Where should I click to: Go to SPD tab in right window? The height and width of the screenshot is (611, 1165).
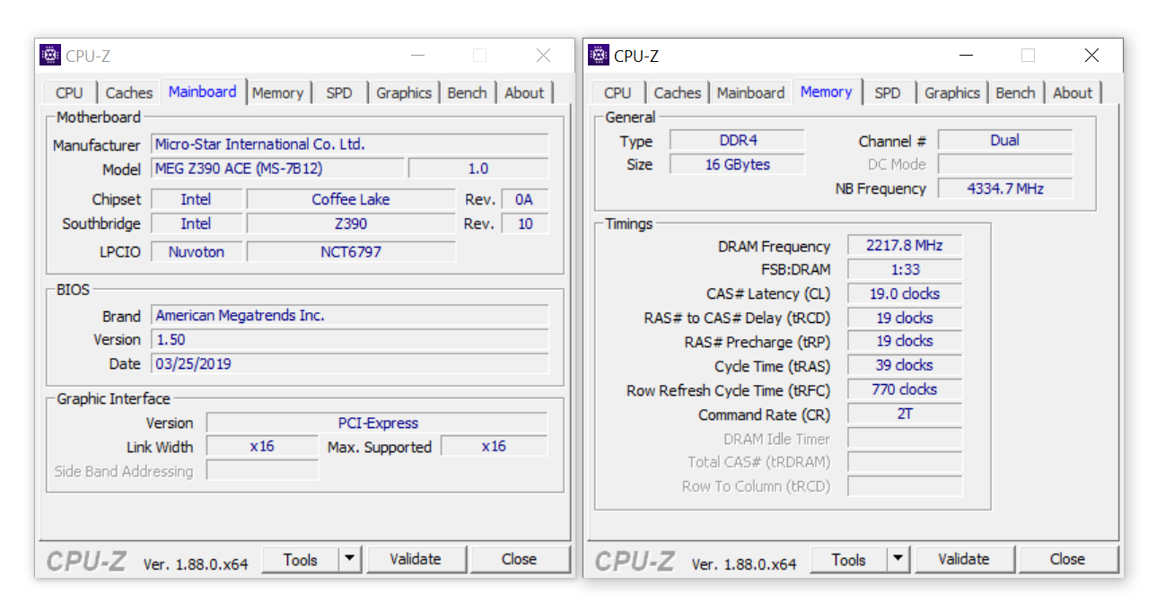coord(888,92)
